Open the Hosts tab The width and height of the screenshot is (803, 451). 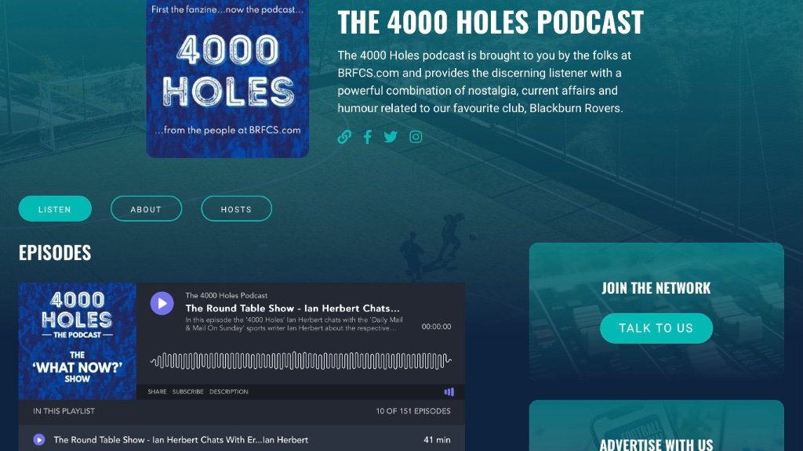click(x=236, y=208)
